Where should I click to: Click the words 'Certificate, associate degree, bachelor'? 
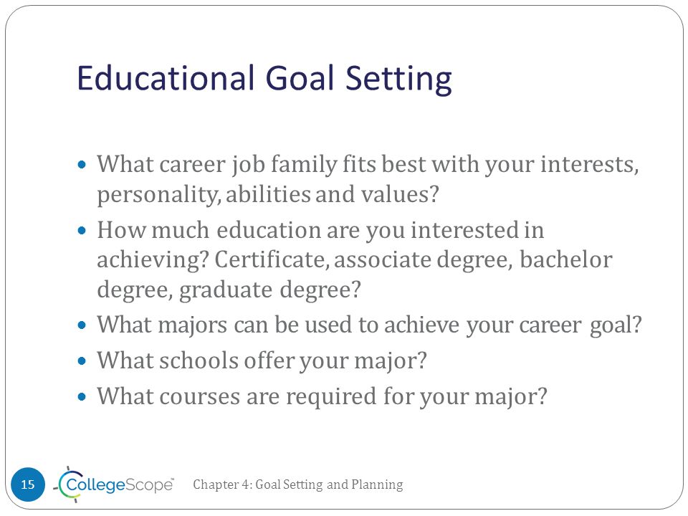click(x=414, y=260)
